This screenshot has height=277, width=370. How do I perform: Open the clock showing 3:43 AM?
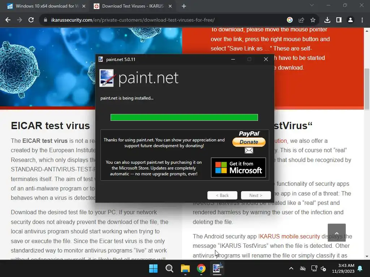343,268
